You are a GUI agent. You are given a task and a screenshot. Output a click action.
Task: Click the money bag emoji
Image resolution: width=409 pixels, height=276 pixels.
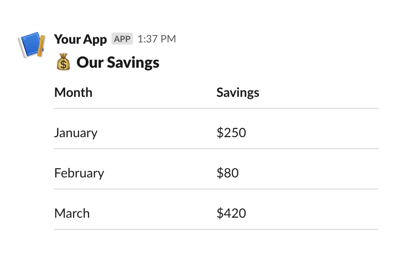point(63,63)
